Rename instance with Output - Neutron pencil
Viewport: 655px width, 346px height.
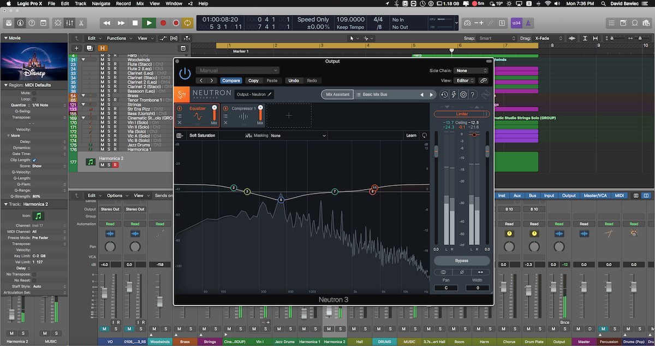pos(270,95)
